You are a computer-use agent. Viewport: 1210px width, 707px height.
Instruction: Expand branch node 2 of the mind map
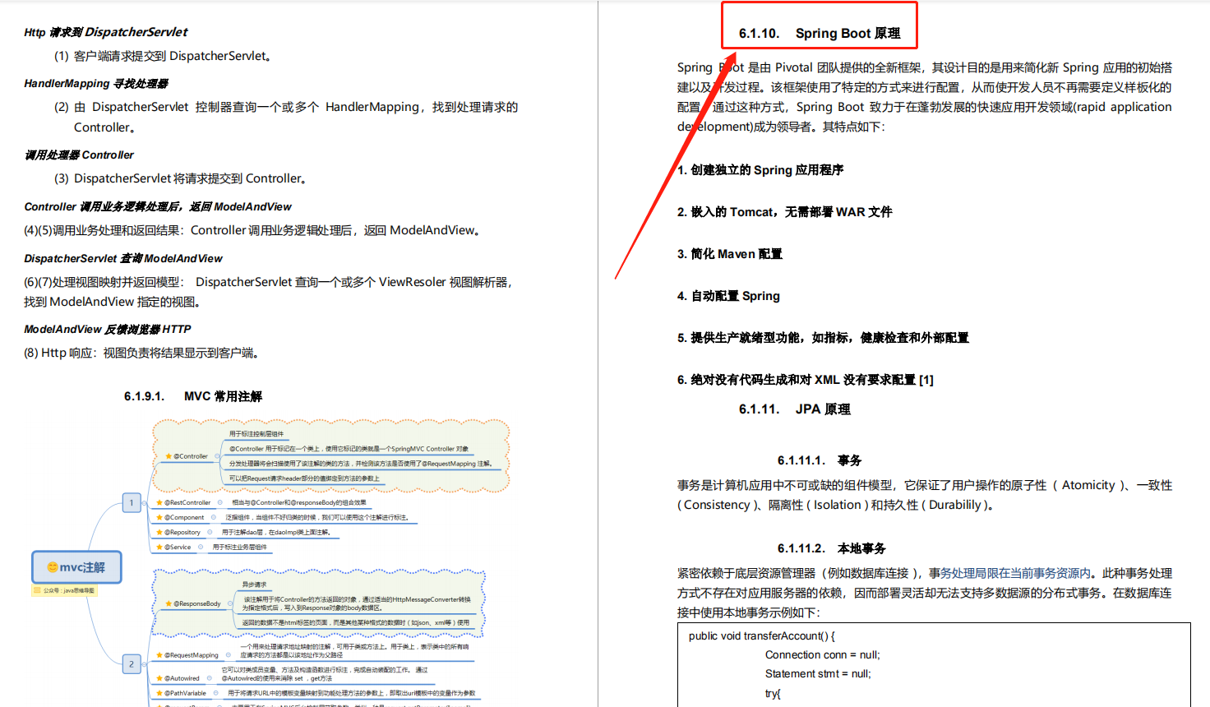(x=132, y=664)
